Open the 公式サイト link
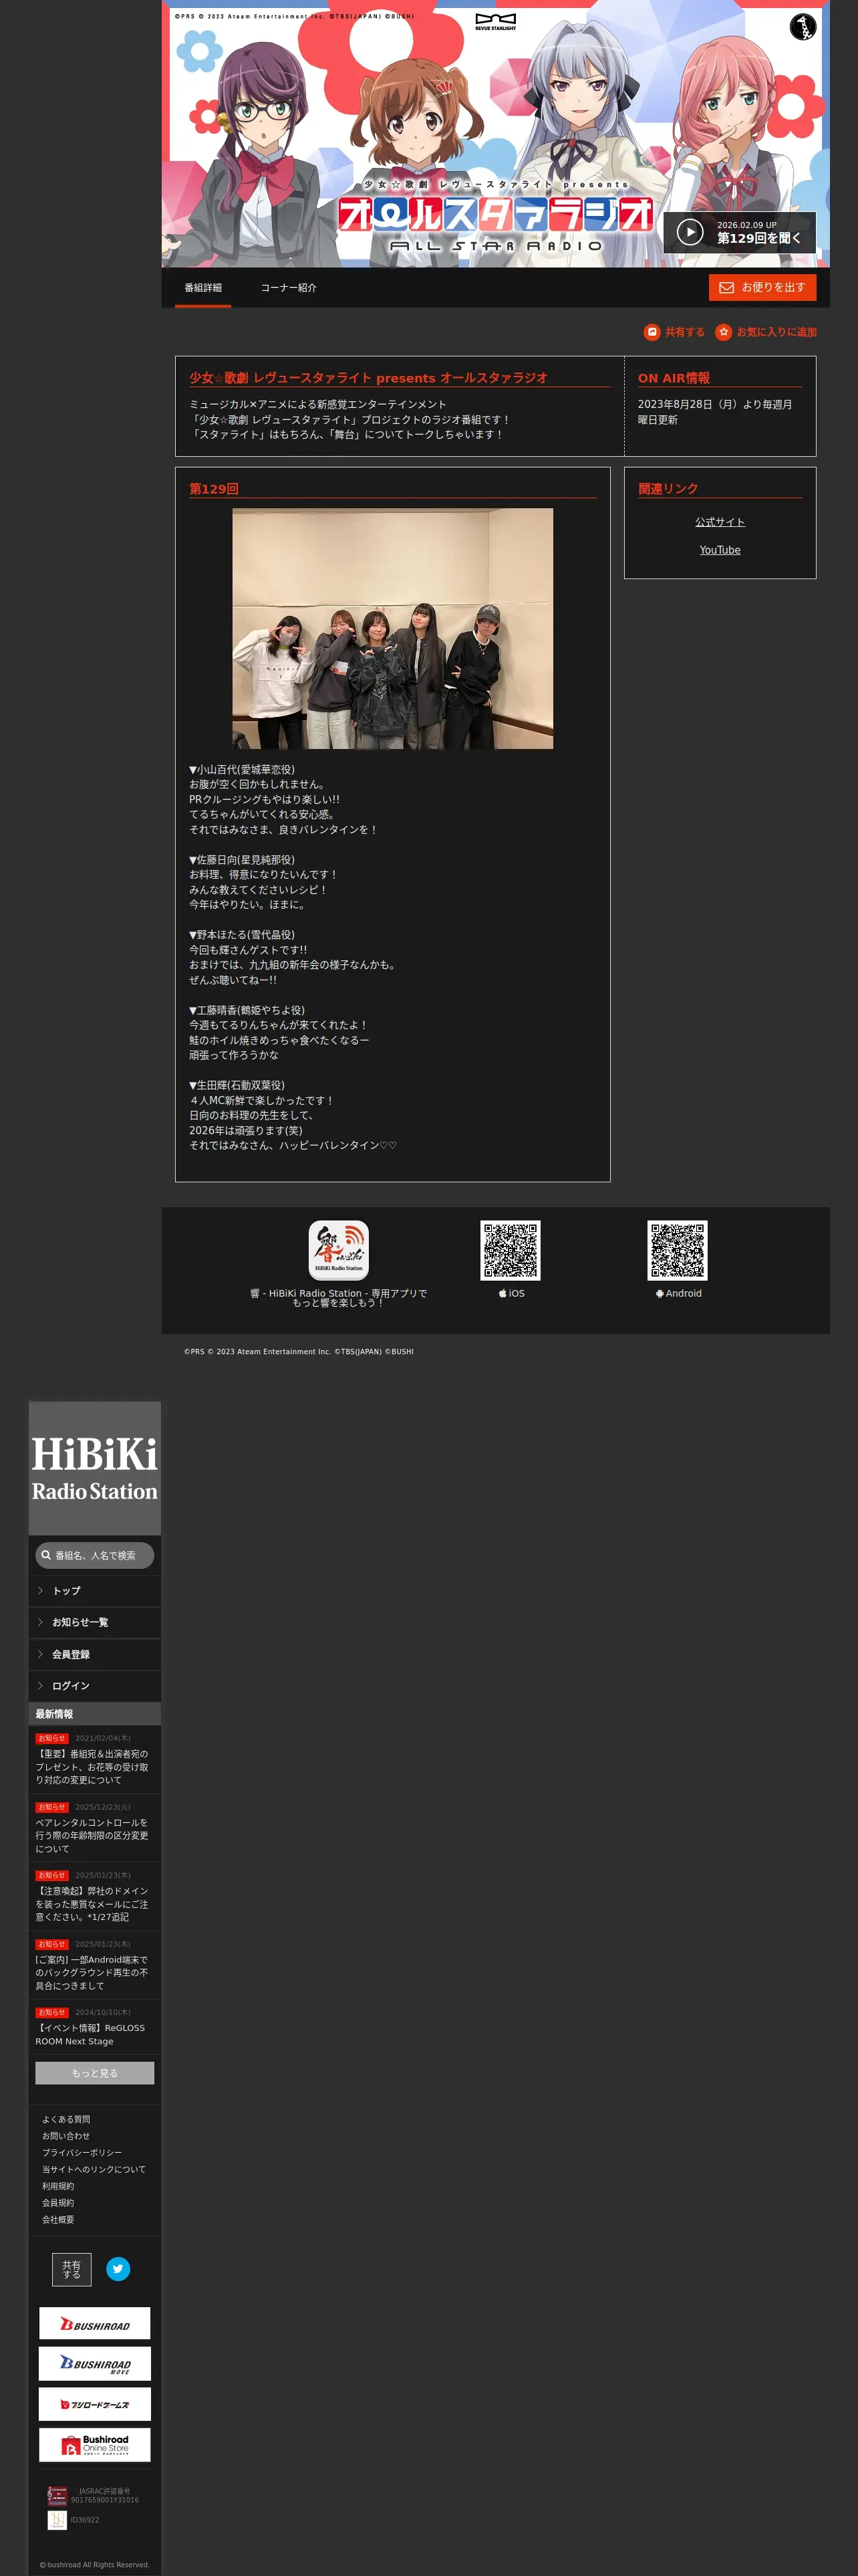The image size is (858, 2576). pyautogui.click(x=720, y=522)
